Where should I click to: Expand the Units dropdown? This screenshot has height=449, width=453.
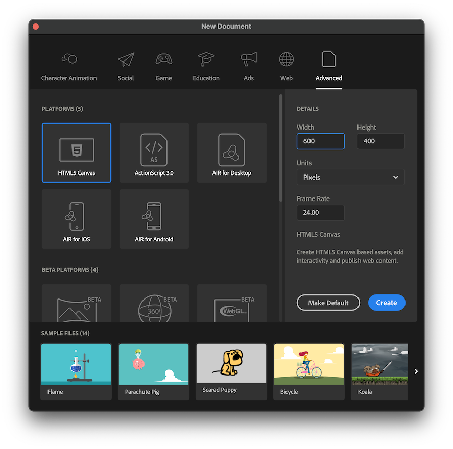(350, 177)
